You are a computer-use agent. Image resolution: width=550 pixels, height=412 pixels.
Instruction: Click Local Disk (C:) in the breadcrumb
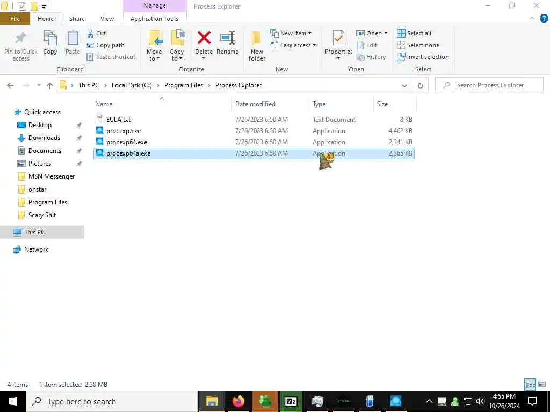[x=132, y=85]
